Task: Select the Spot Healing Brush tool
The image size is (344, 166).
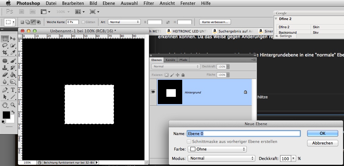Action: click(5, 61)
